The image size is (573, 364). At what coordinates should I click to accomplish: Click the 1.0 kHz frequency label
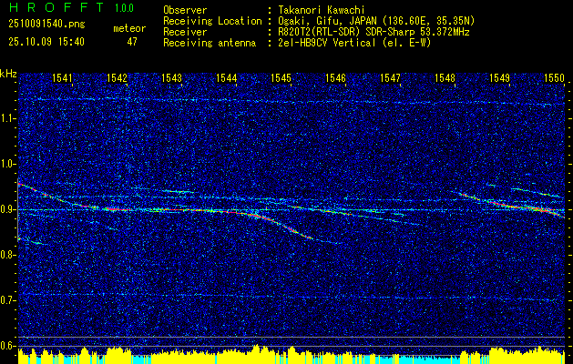click(x=8, y=165)
